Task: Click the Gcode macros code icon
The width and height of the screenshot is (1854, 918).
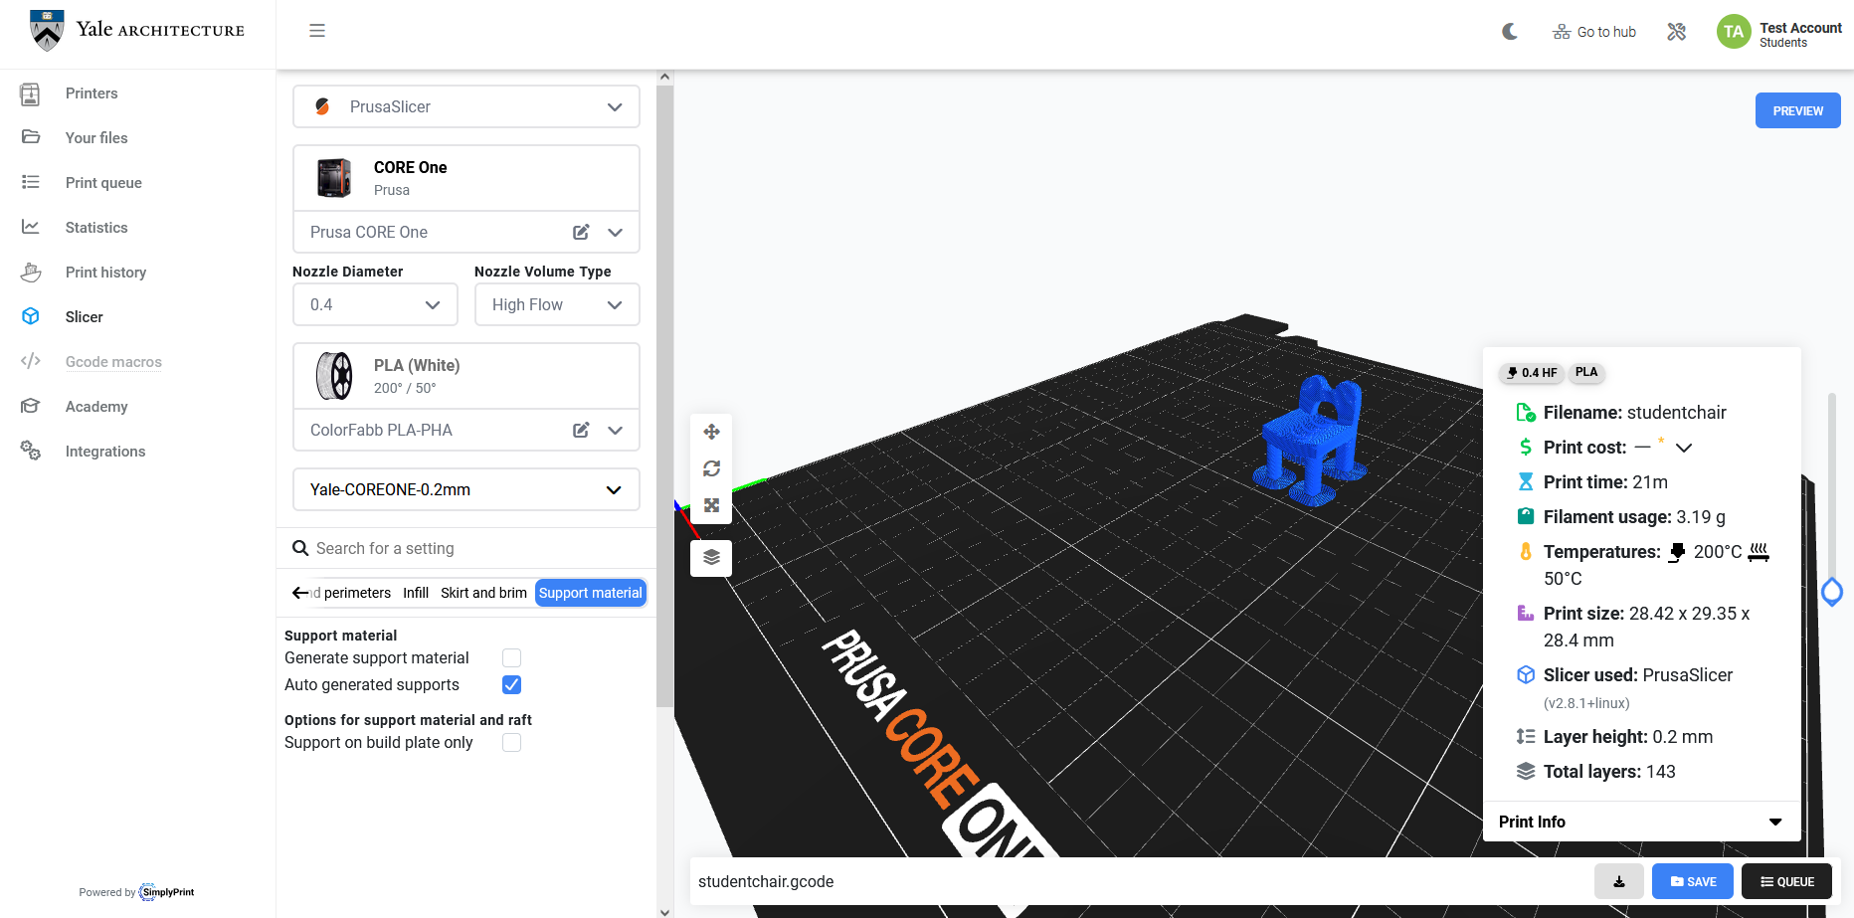Action: 31,361
